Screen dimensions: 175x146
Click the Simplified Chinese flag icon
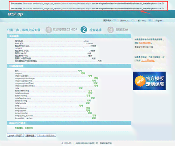[x=115, y=20]
